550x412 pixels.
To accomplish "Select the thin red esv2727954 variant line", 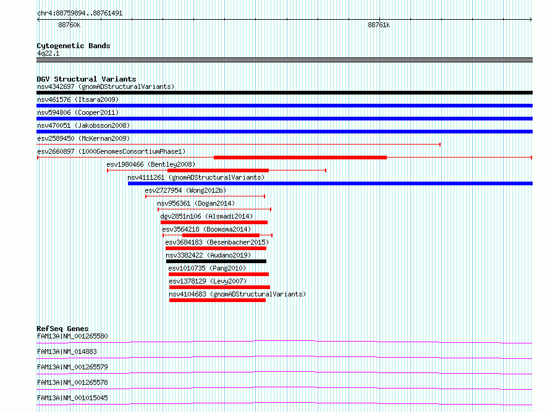I will click(x=205, y=196).
